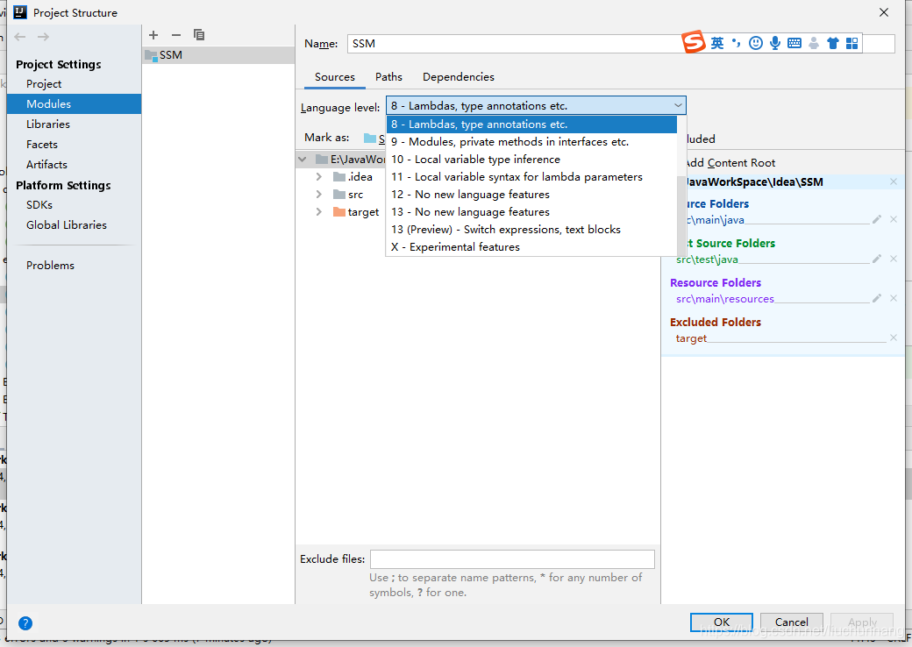This screenshot has height=647, width=912.
Task: Choose language level 9 - Modules option
Action: point(531,142)
